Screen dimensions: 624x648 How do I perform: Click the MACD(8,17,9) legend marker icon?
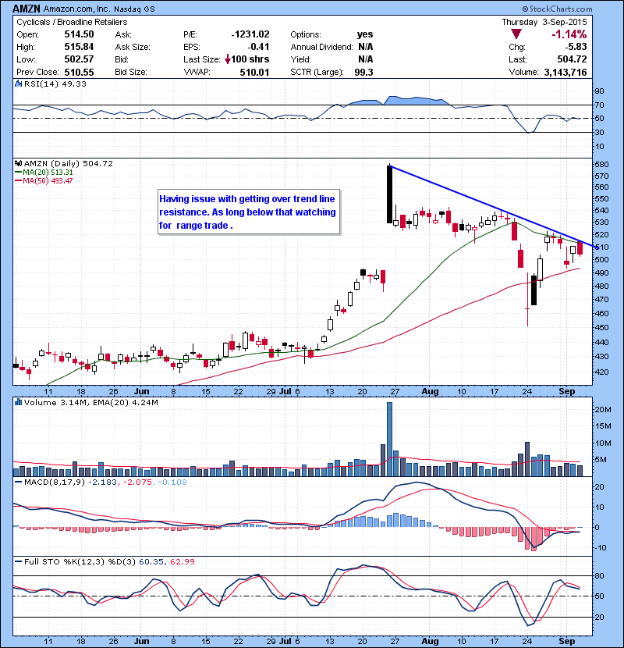17,484
